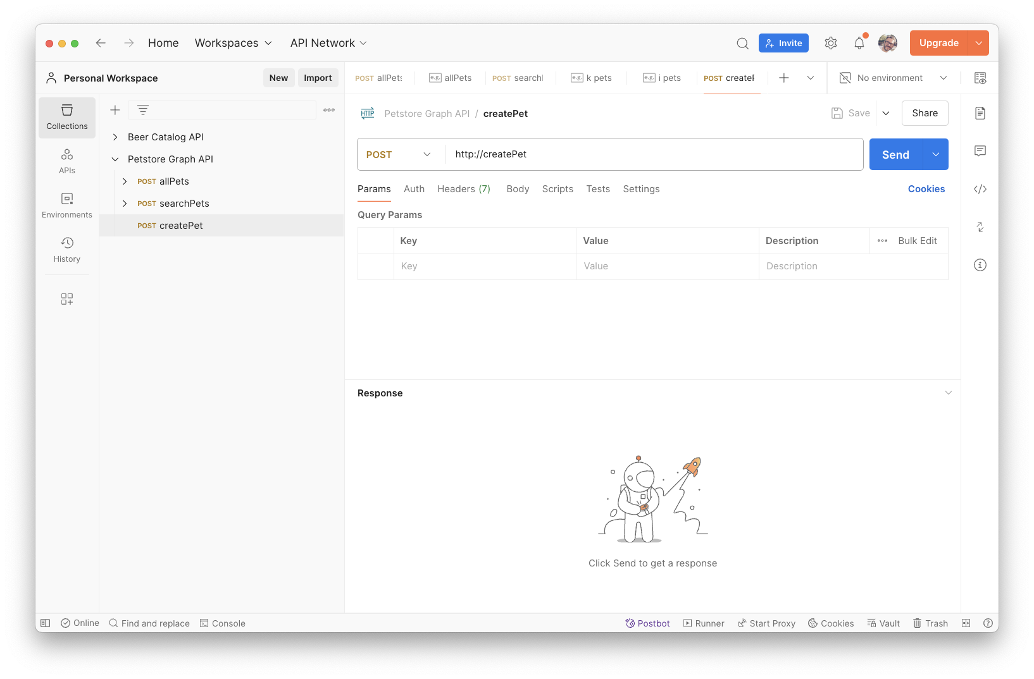Expand the Petstore Graph API collection

tap(115, 159)
